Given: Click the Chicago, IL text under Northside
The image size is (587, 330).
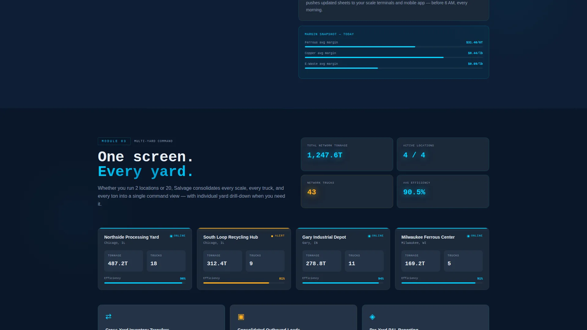Looking at the screenshot, I should click(x=115, y=243).
